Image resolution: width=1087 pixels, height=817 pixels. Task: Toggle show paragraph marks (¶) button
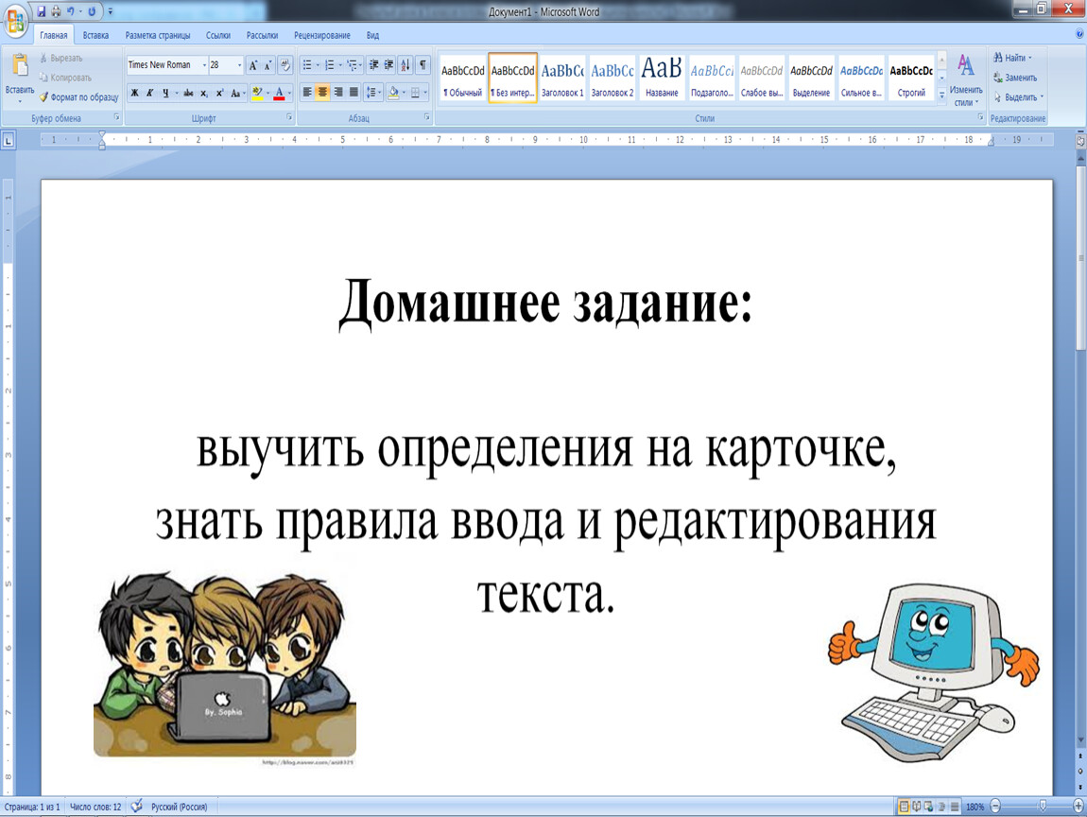point(423,65)
